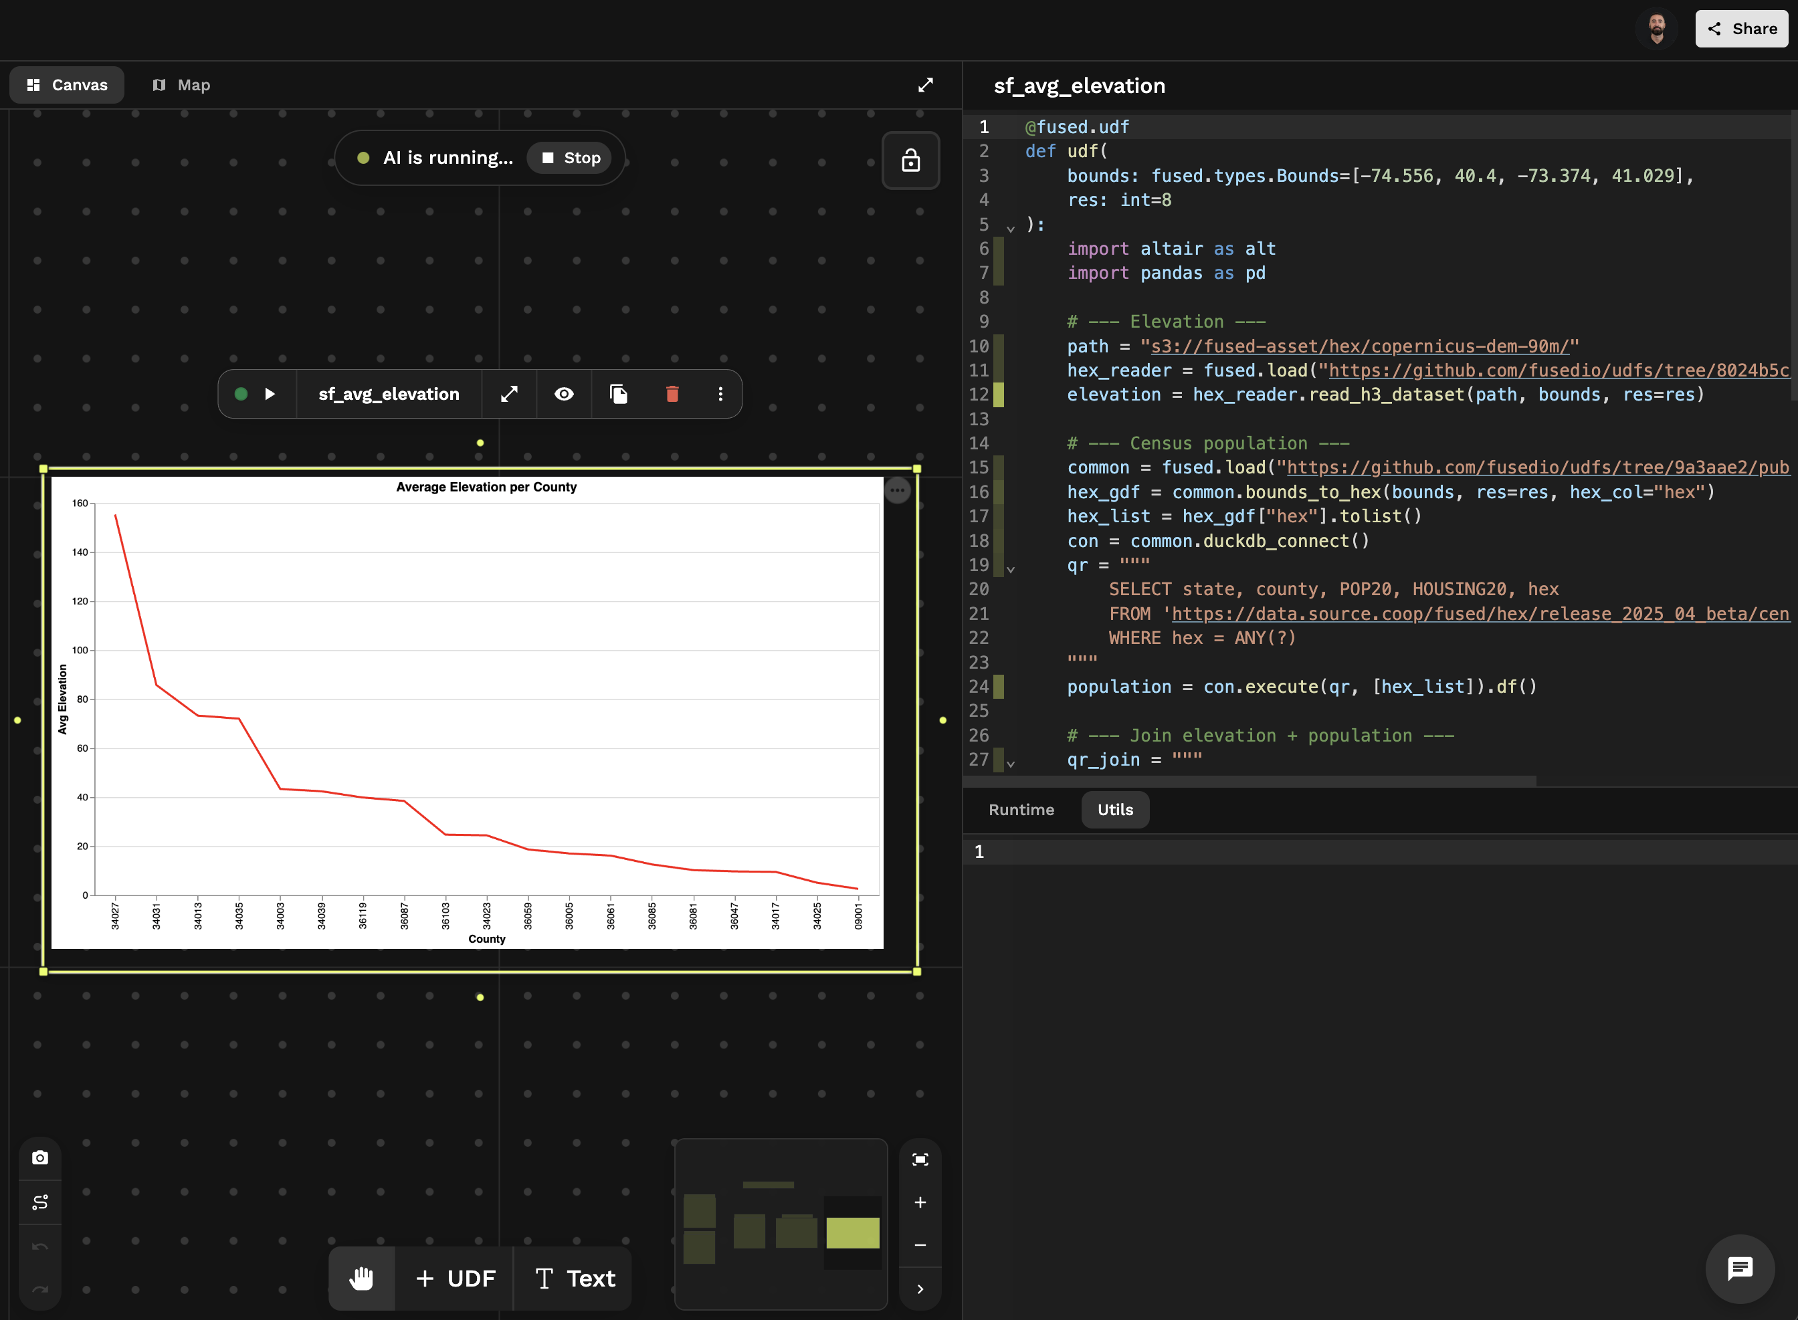Viewport: 1798px width, 1320px height.
Task: Toggle visibility eye for sf_avg_elevation
Action: tap(564, 394)
